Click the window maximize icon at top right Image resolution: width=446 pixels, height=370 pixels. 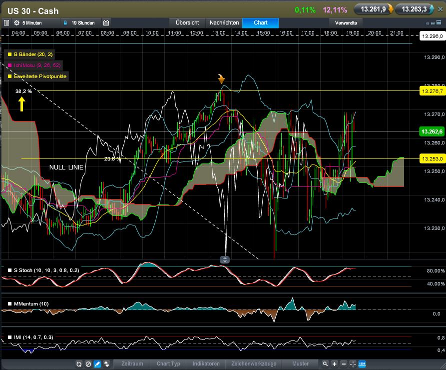tap(439, 22)
